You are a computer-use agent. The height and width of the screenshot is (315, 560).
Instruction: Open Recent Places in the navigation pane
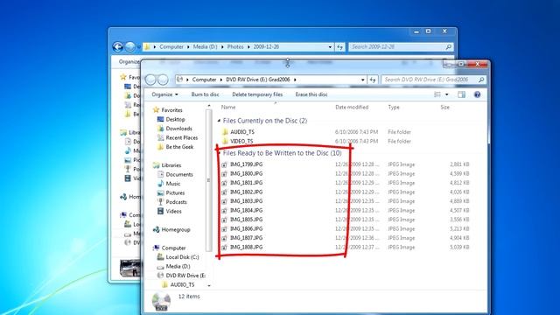(182, 137)
